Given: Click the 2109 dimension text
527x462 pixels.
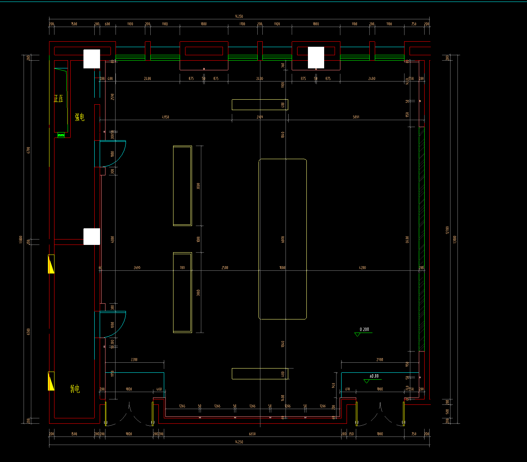Looking at the screenshot, I should pos(260,117).
